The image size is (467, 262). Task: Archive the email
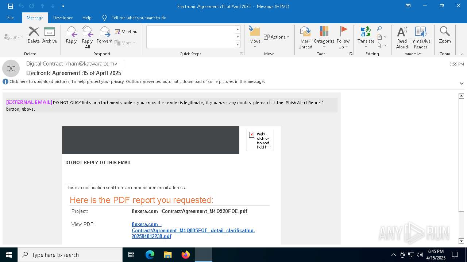[x=50, y=35]
